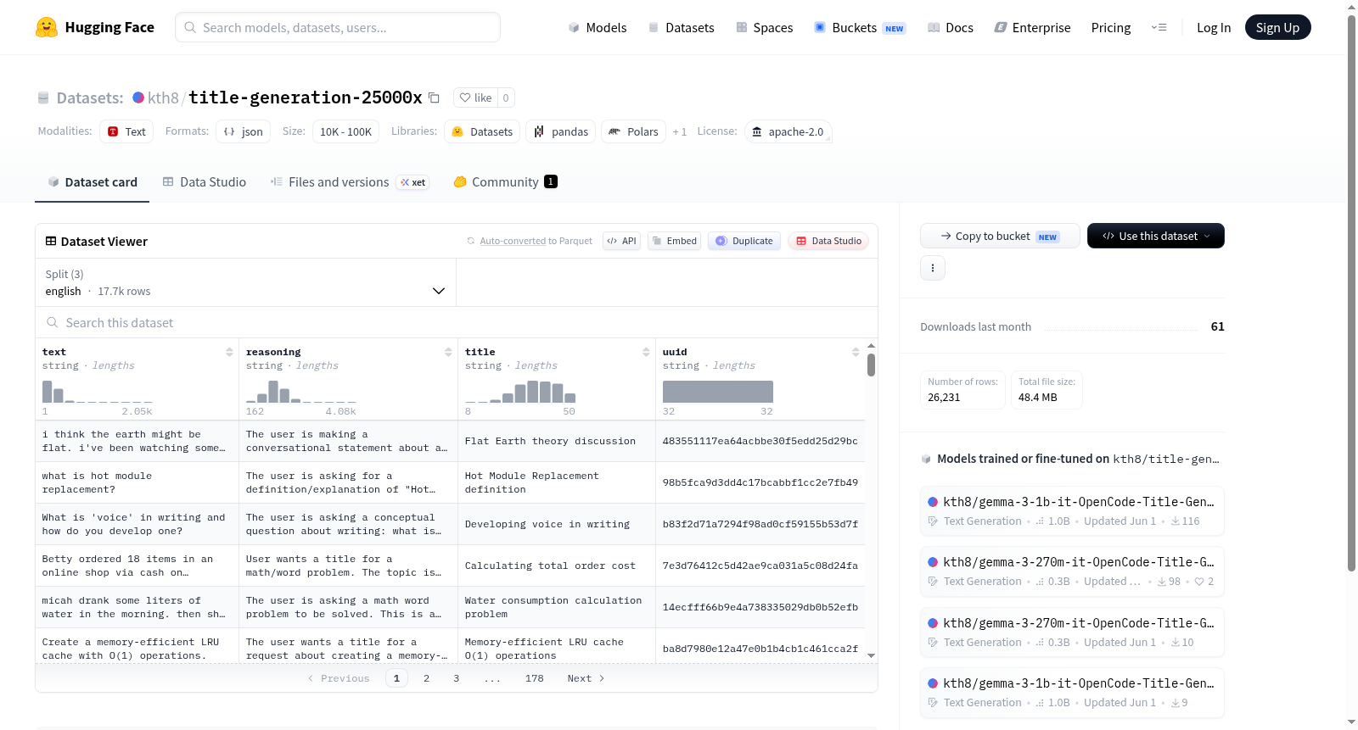The height and width of the screenshot is (730, 1358).
Task: Go to page 2 of the dataset
Action: pyautogui.click(x=426, y=678)
